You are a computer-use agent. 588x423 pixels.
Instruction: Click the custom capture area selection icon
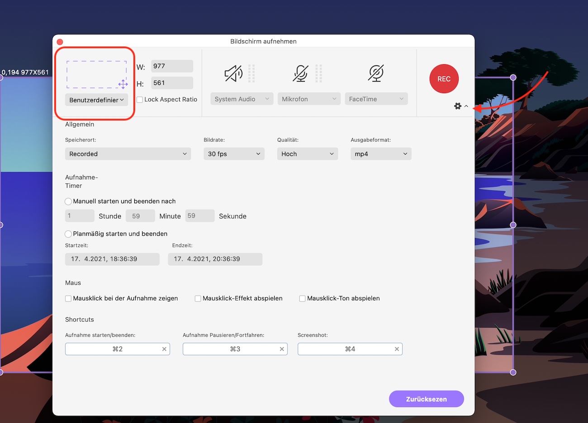click(97, 75)
